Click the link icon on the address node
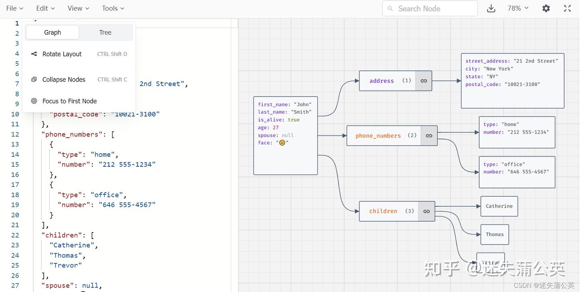The image size is (580, 292). (424, 81)
